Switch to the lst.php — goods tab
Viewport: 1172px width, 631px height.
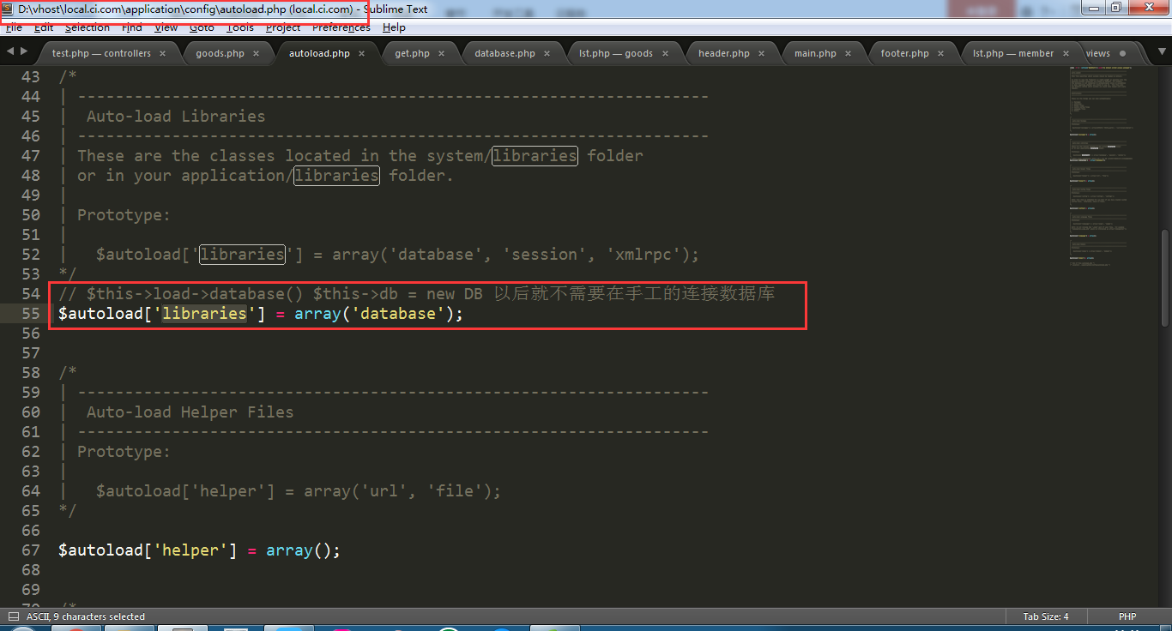pos(615,53)
